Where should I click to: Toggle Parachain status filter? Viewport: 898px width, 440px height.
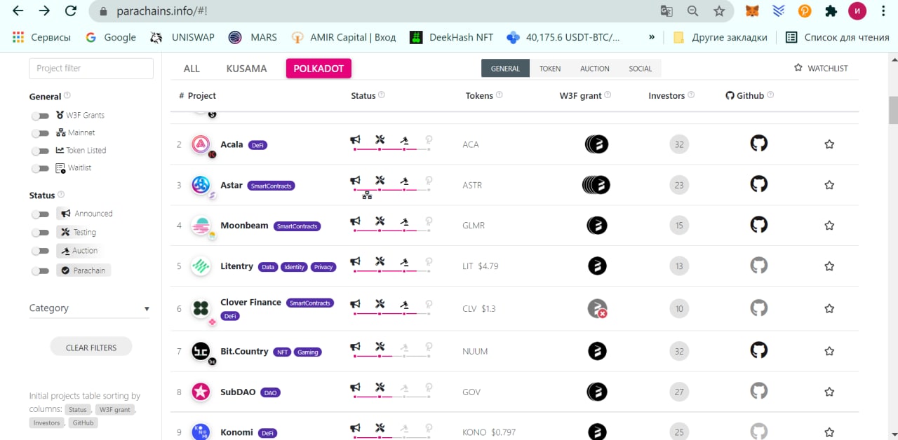41,270
